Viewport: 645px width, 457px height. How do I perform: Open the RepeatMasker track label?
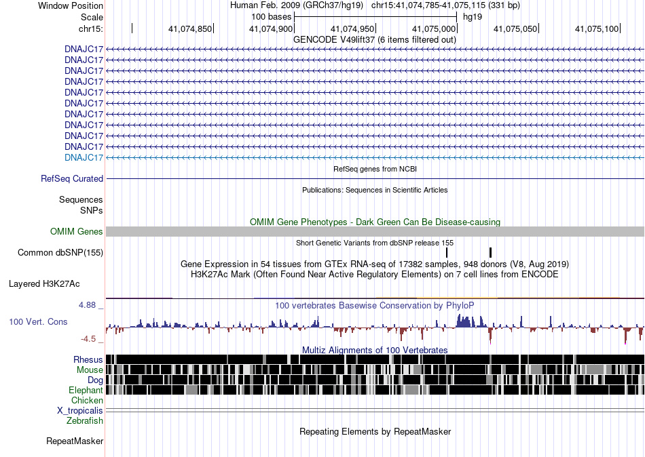pyautogui.click(x=75, y=441)
